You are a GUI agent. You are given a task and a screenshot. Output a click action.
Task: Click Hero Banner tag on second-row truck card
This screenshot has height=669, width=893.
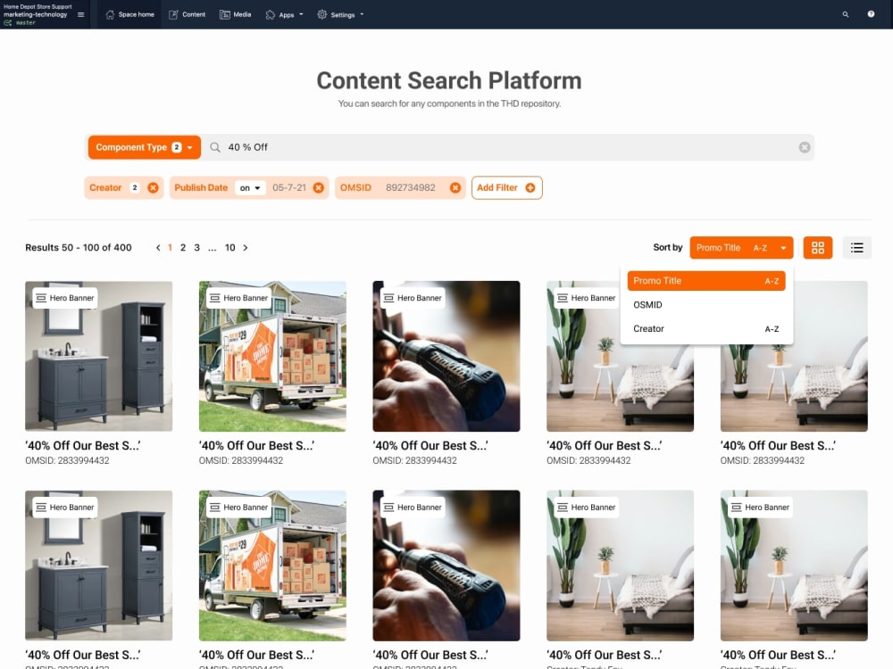[238, 508]
